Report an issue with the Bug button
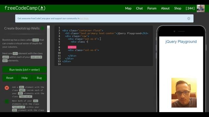The height and width of the screenshot is (117, 209). coord(39,78)
